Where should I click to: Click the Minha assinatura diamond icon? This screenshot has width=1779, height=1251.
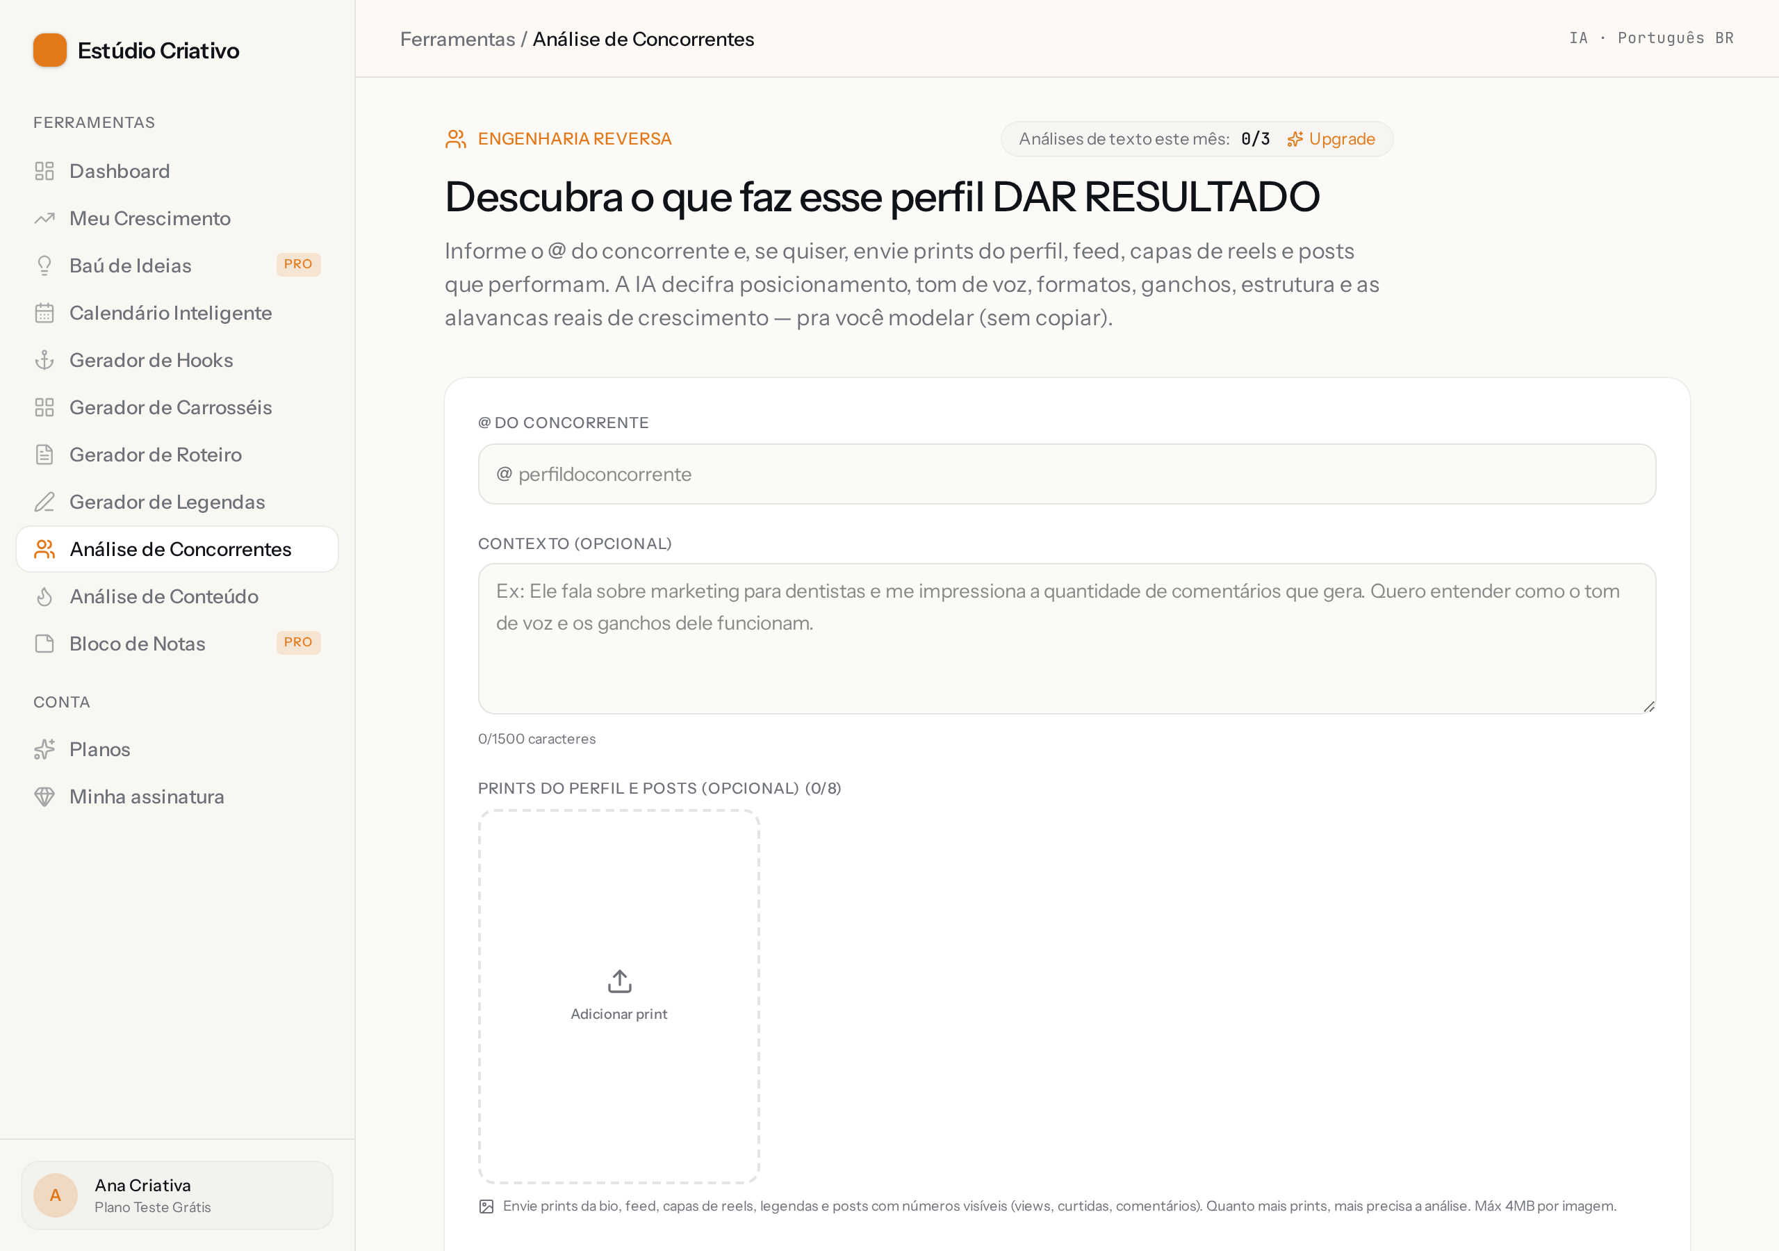coord(44,796)
